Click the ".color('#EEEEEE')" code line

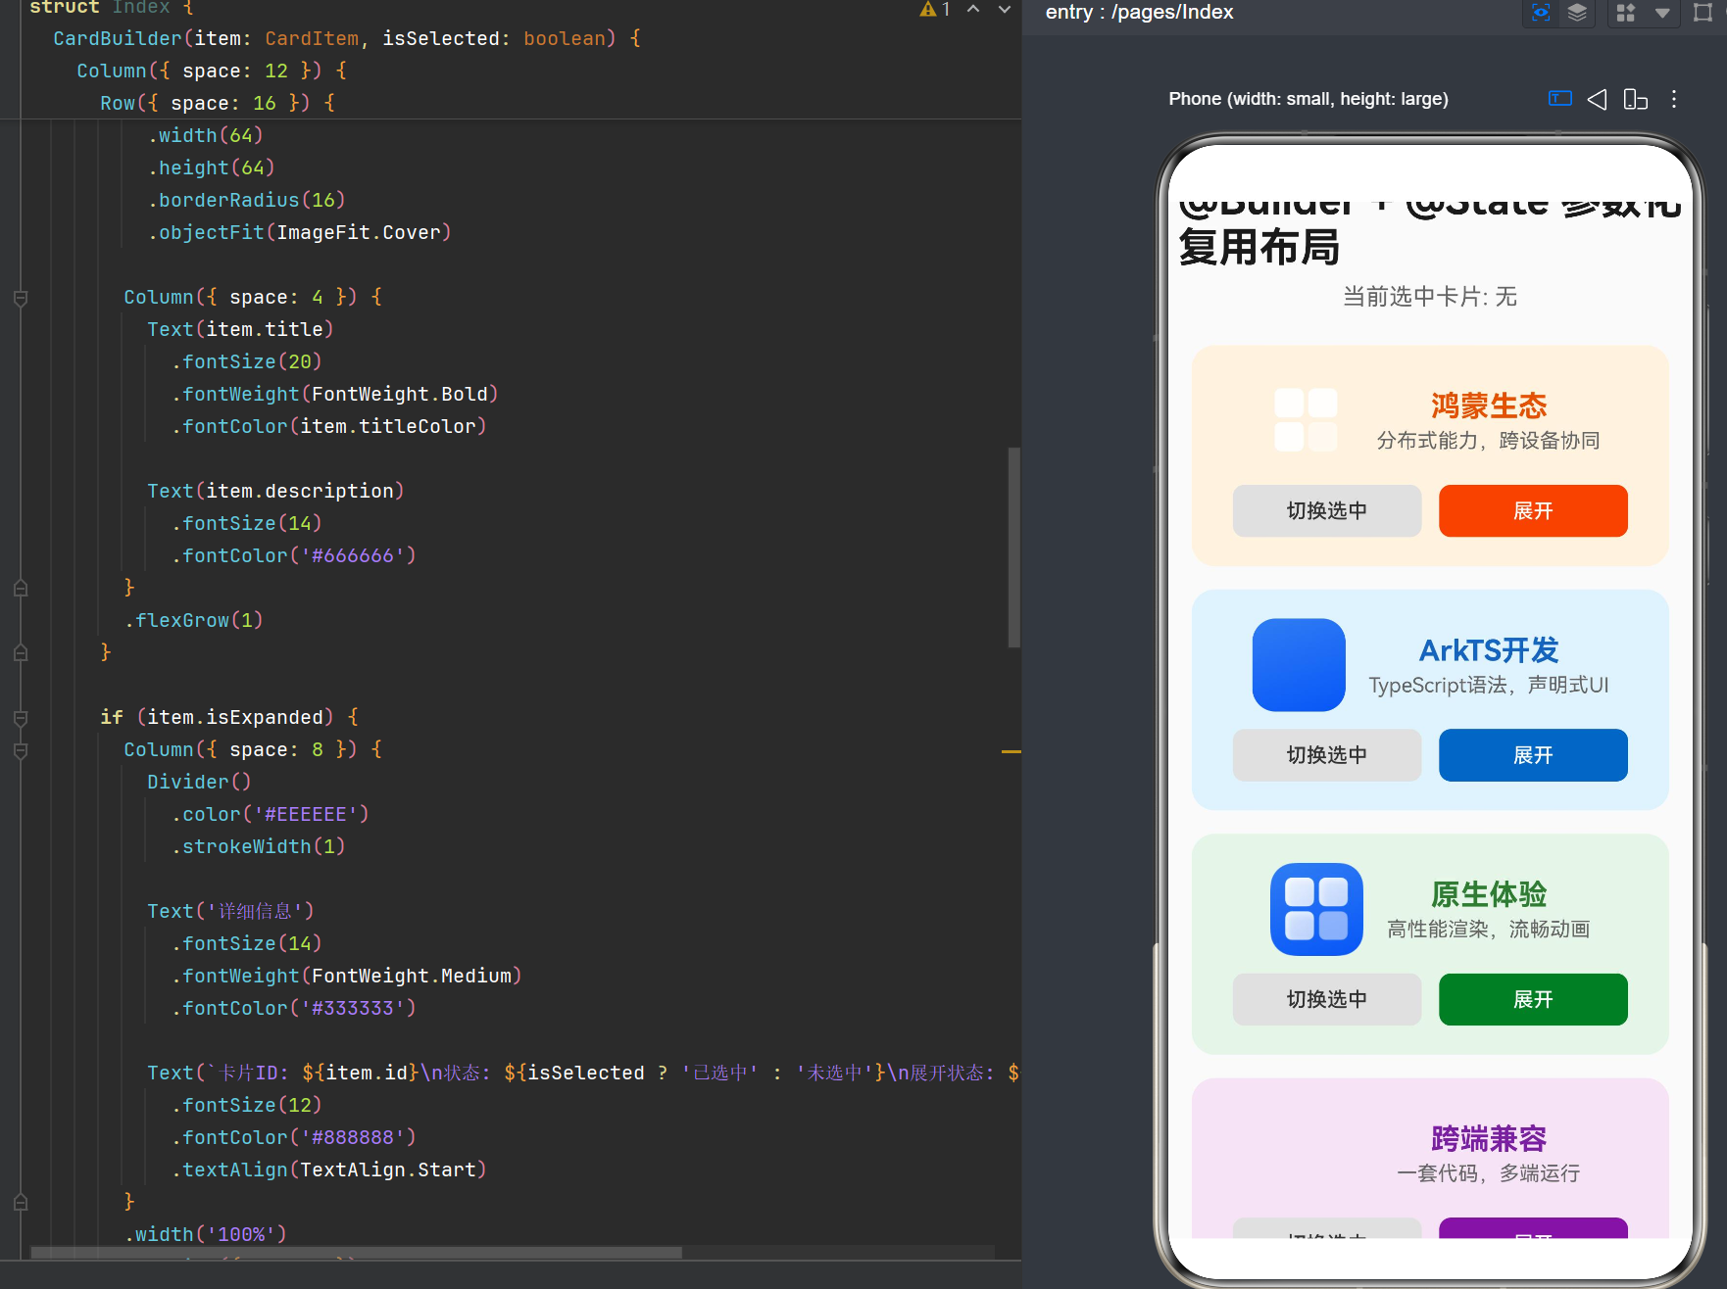coord(270,814)
